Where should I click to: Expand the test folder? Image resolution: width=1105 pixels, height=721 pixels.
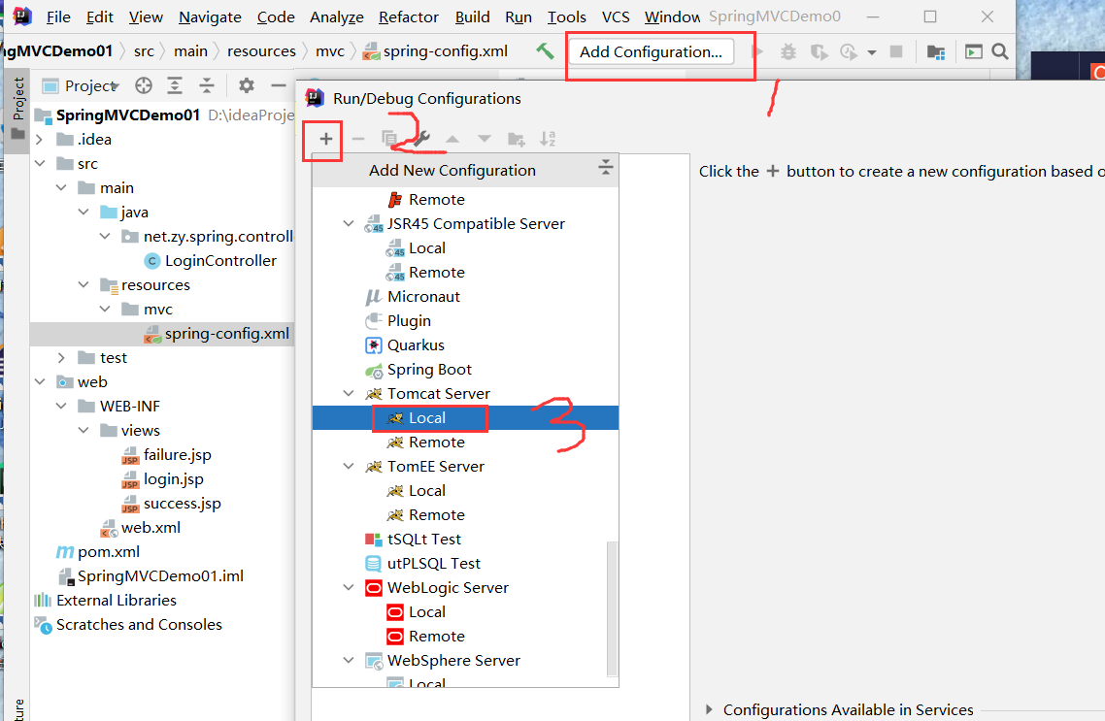click(61, 358)
